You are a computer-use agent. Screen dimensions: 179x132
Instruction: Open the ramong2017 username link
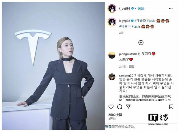point(127,76)
